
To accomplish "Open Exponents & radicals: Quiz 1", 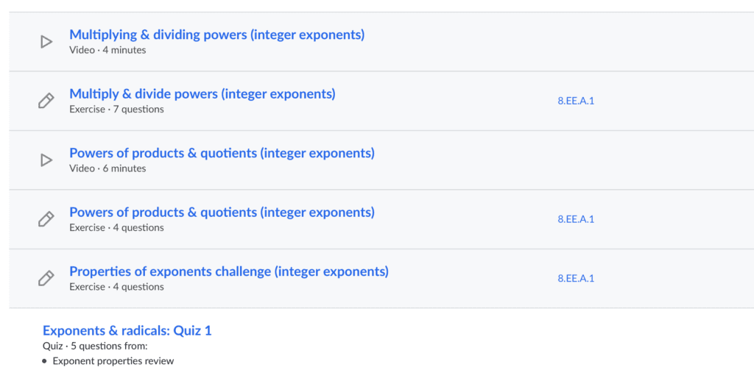I will (x=127, y=330).
